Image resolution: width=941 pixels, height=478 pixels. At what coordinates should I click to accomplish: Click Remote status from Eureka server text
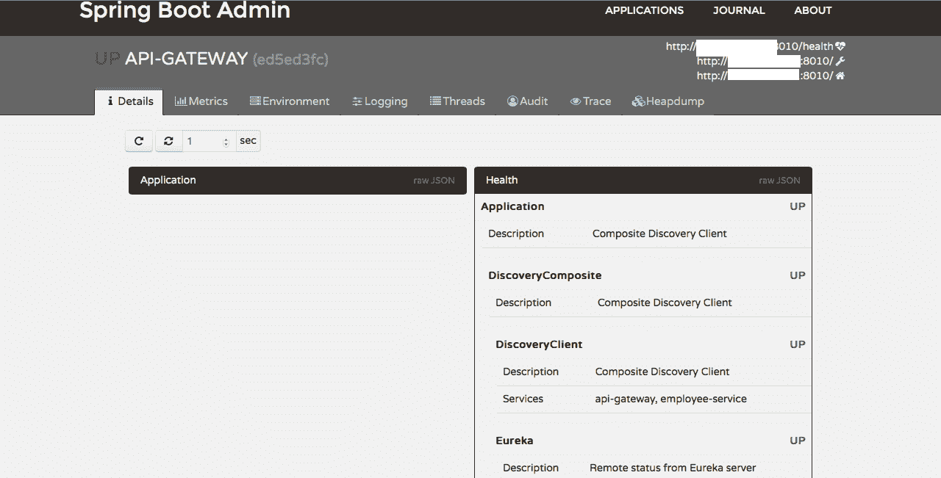(673, 468)
